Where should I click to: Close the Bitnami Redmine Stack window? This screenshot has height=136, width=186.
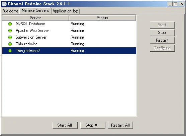(x=182, y=4)
